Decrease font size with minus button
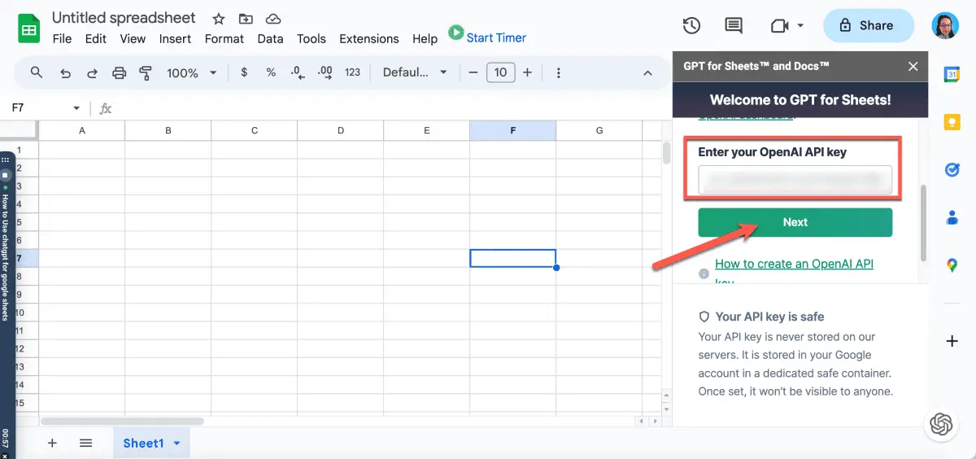 click(x=473, y=72)
